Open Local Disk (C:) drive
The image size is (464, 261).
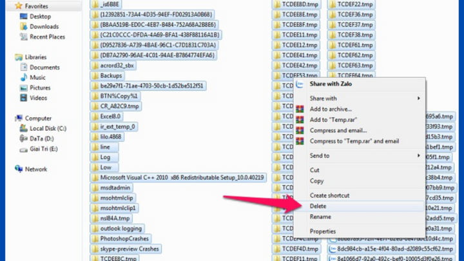coord(48,128)
